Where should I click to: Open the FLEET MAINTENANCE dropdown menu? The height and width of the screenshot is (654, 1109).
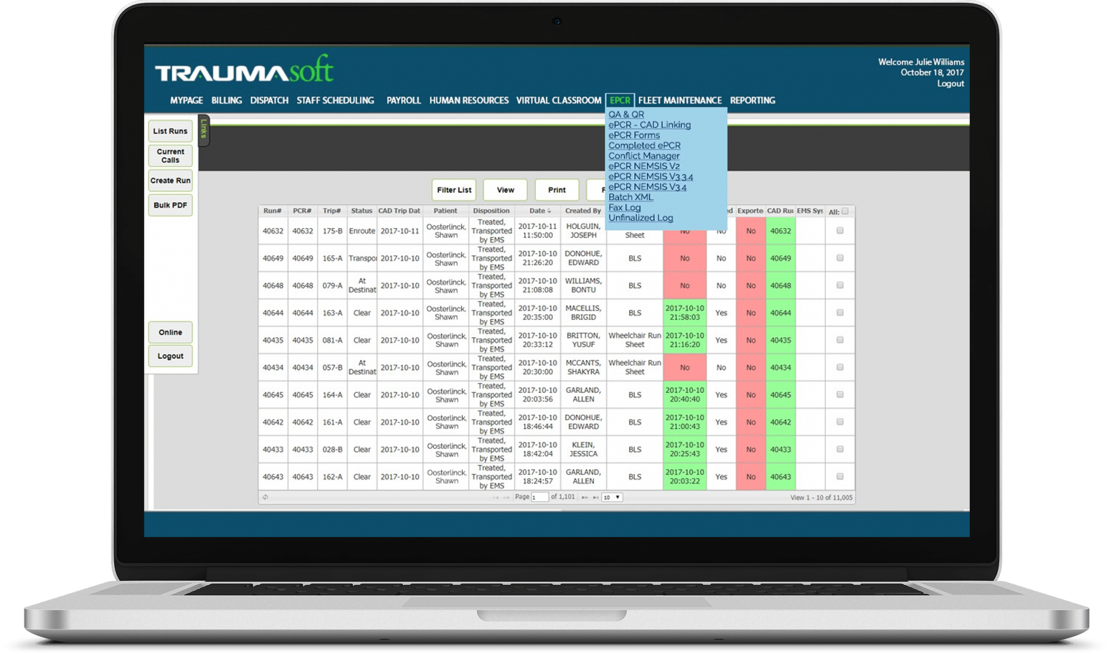tap(681, 100)
